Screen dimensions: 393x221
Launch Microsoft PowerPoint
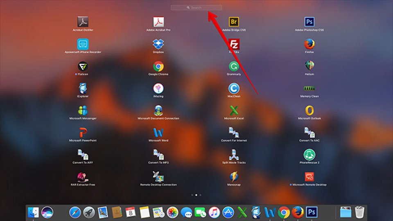83,133
